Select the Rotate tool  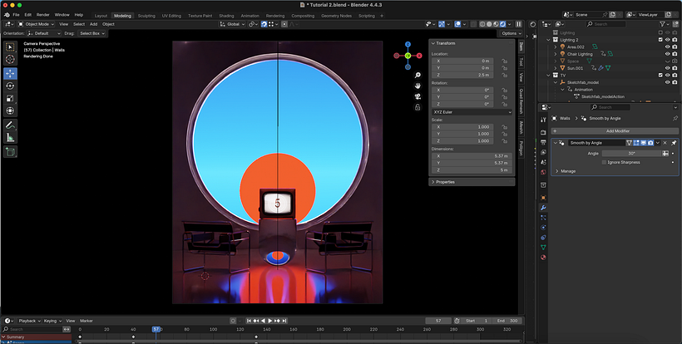[10, 86]
